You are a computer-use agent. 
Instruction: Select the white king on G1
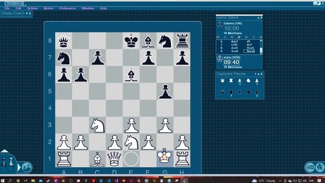pos(165,157)
